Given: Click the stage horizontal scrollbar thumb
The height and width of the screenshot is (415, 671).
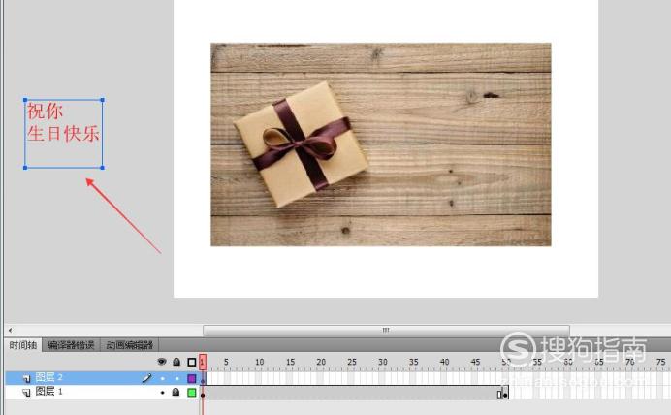Looking at the screenshot, I should coord(386,330).
